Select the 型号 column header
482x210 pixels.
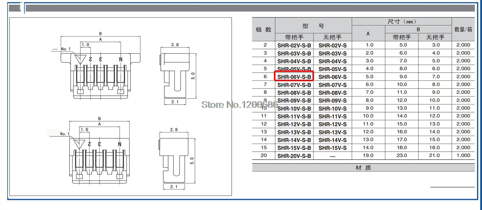[x=313, y=26]
